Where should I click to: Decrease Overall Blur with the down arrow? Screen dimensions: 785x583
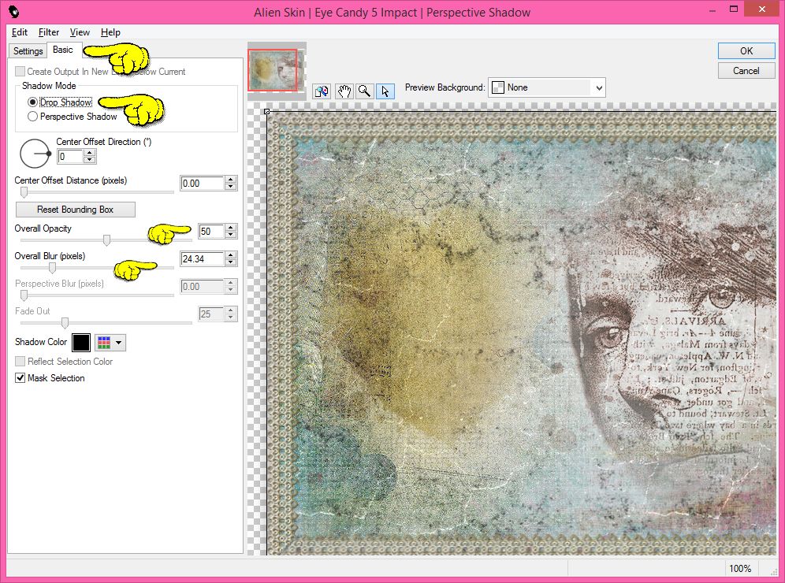[x=231, y=262]
